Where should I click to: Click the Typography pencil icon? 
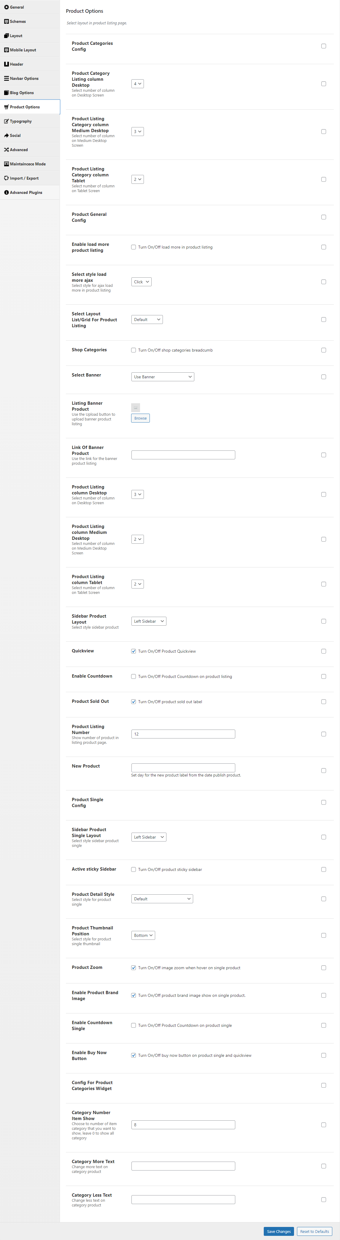point(6,121)
